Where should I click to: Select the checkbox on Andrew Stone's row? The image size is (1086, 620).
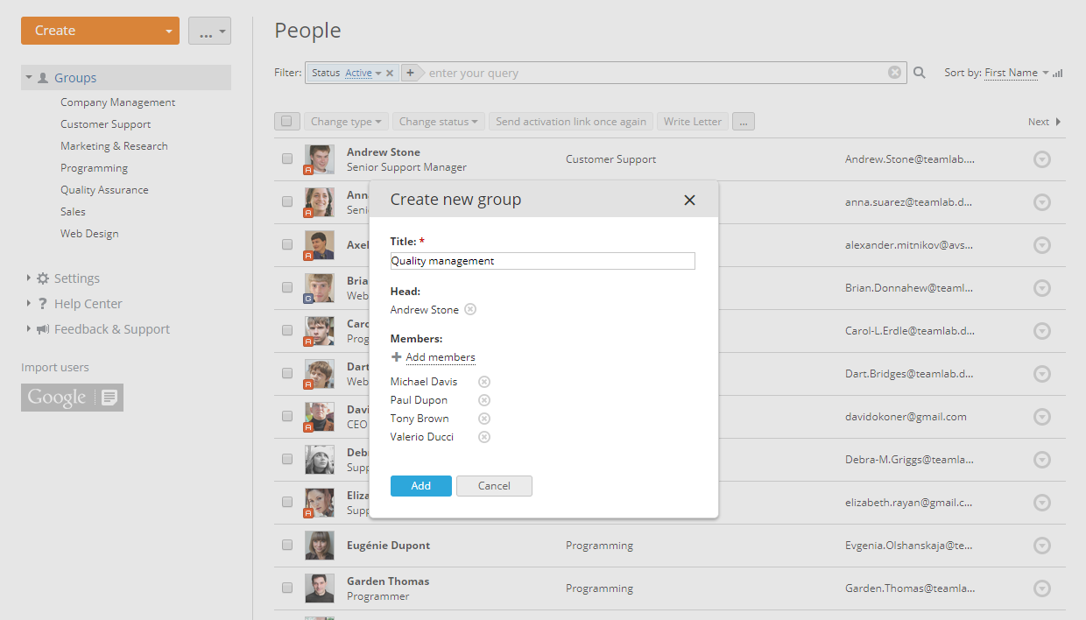point(286,159)
